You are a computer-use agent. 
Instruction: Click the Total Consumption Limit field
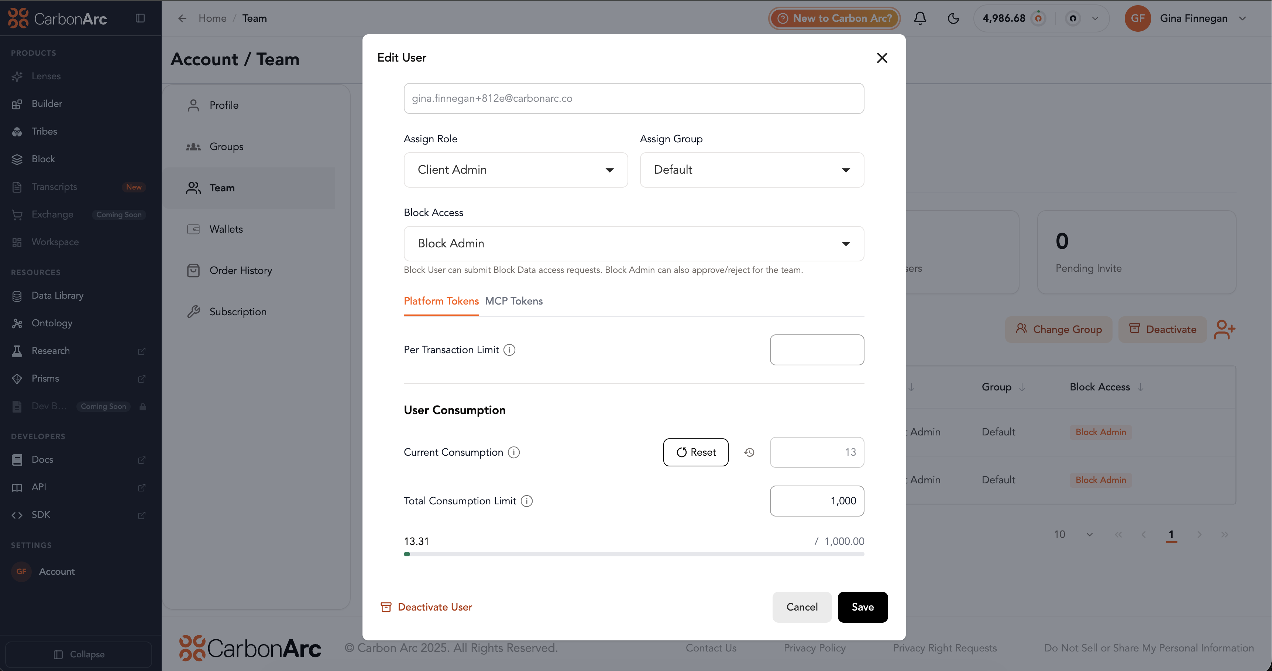tap(817, 501)
